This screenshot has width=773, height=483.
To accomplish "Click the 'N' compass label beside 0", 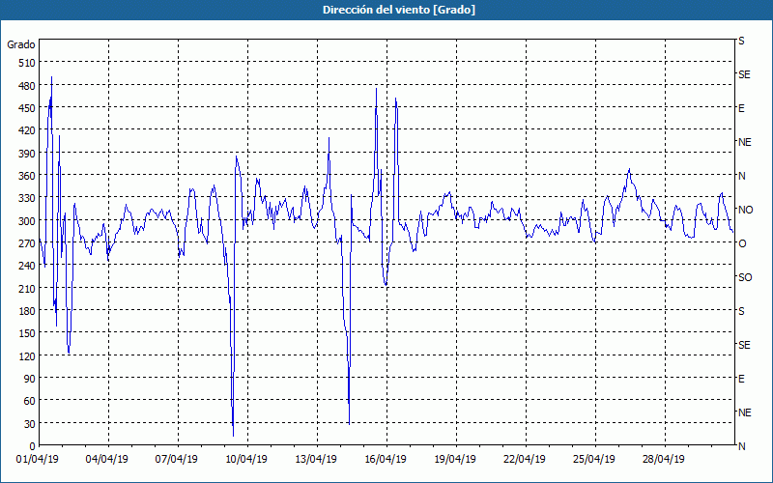I will coord(742,446).
